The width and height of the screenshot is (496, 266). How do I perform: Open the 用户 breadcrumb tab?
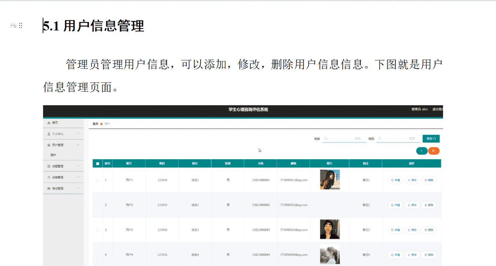[107, 124]
